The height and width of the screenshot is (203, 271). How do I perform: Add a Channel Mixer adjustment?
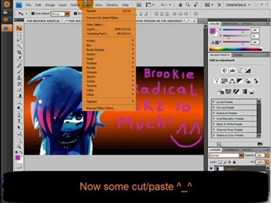[x=255, y=81]
